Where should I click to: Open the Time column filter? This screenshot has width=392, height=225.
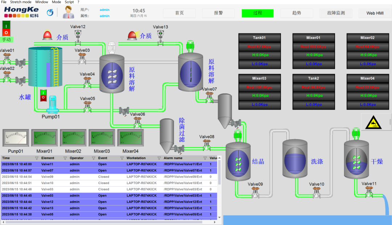[37, 158]
